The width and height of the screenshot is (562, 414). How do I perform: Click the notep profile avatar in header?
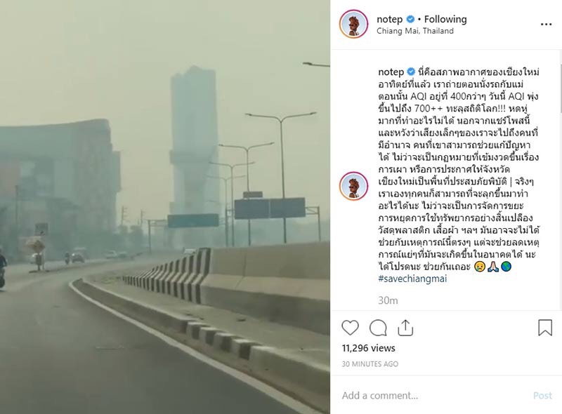coord(353,24)
